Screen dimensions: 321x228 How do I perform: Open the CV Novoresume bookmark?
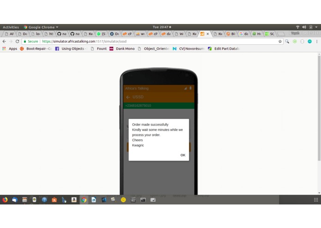tap(189, 48)
